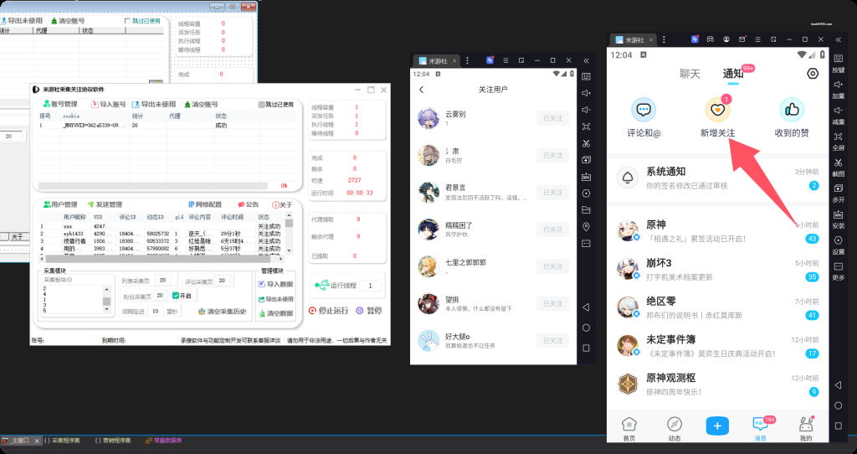Screen dimensions: 857x454
Task: Tap the 收到的赞 thumbs-up icon
Action: click(x=791, y=109)
